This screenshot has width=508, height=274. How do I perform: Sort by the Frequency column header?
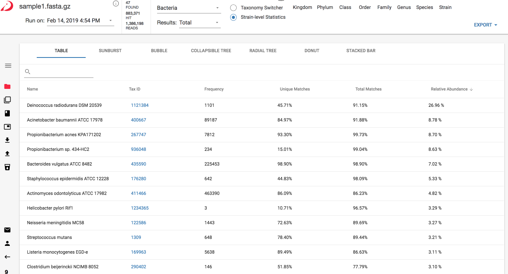[214, 89]
